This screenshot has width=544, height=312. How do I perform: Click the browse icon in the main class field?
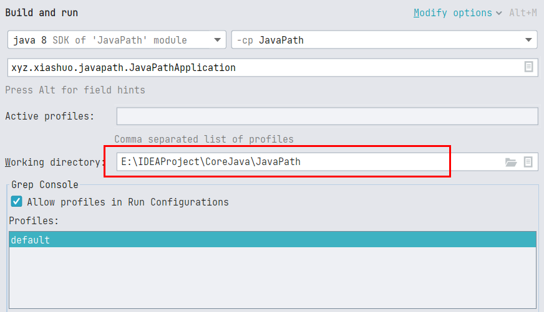tap(528, 67)
